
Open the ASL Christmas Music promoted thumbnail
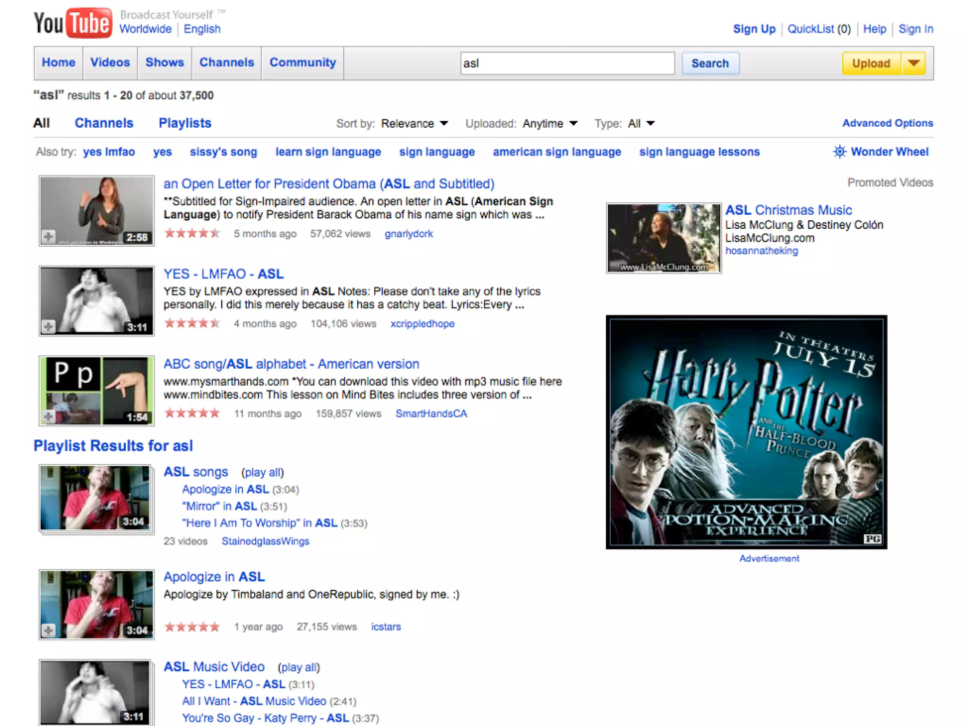[664, 238]
